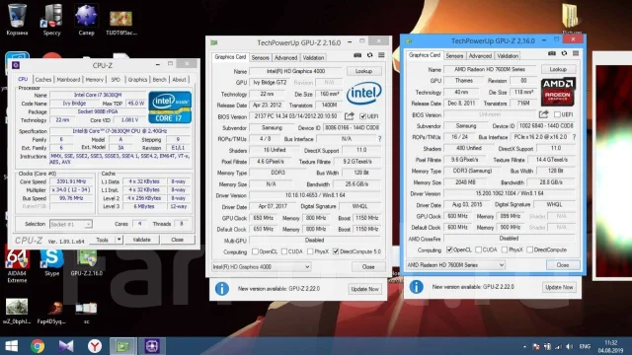Click screenshot camera icon in AMD GPU-Z window
The image size is (632, 355).
(552, 53)
